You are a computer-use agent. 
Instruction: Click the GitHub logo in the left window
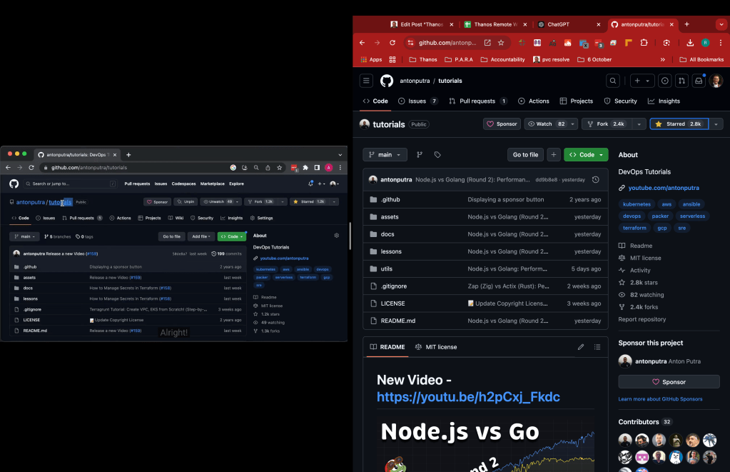14,184
